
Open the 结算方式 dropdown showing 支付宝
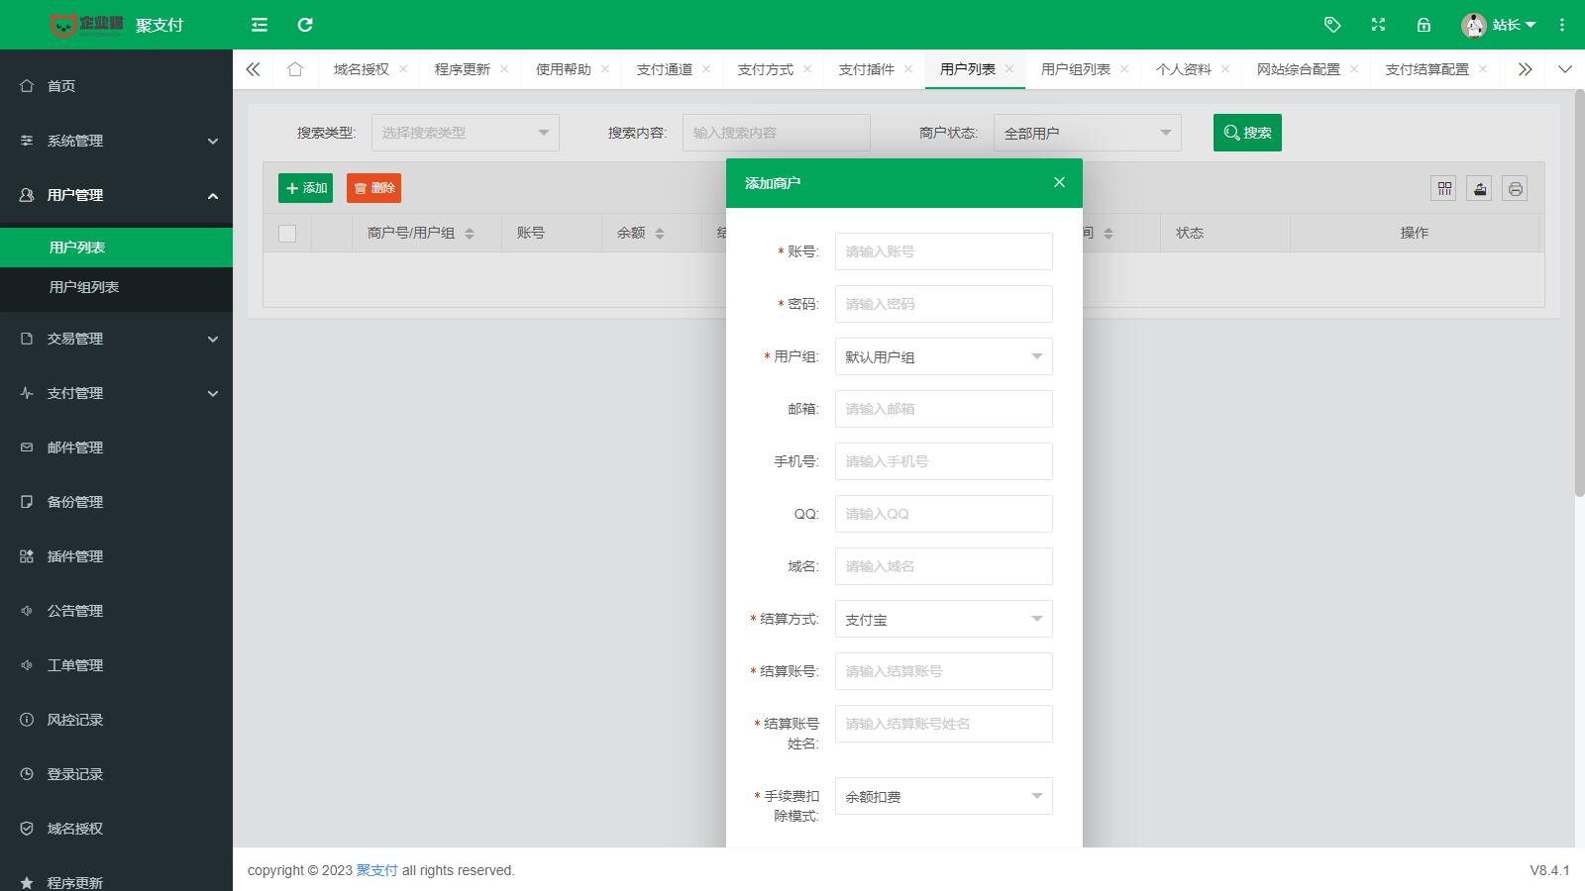[x=943, y=619]
